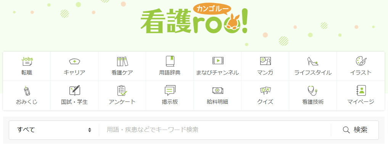The width and height of the screenshot is (388, 144).
Task: Click the マイページ profile book icon
Action: 361,90
